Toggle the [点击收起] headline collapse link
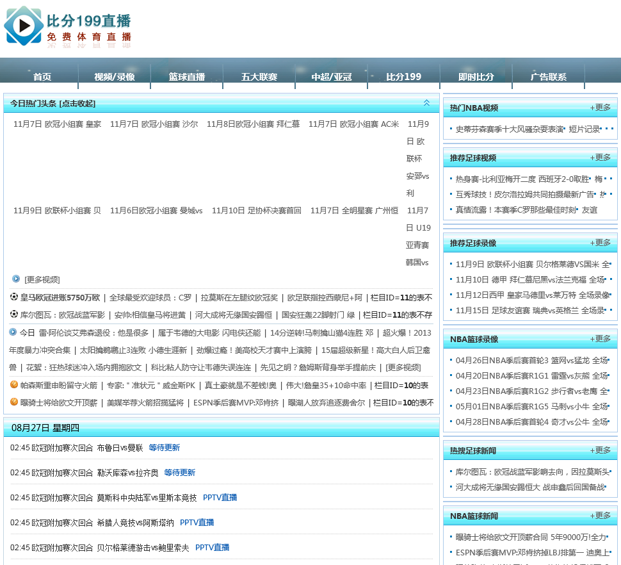The image size is (621, 565). 77,104
